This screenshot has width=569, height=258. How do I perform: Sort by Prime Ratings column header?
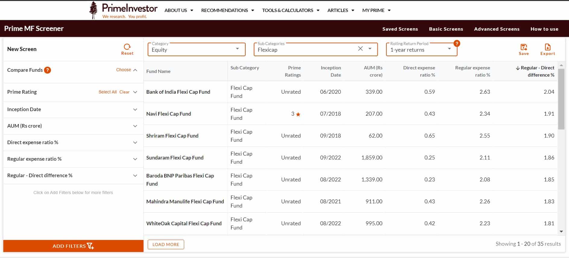pyautogui.click(x=293, y=71)
